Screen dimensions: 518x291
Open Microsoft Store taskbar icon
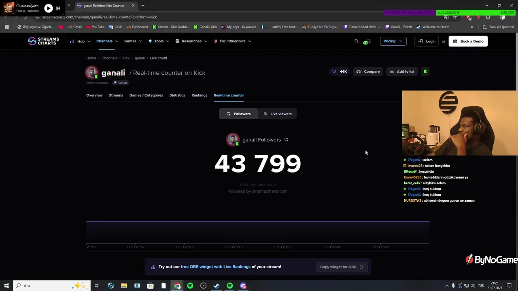150,286
